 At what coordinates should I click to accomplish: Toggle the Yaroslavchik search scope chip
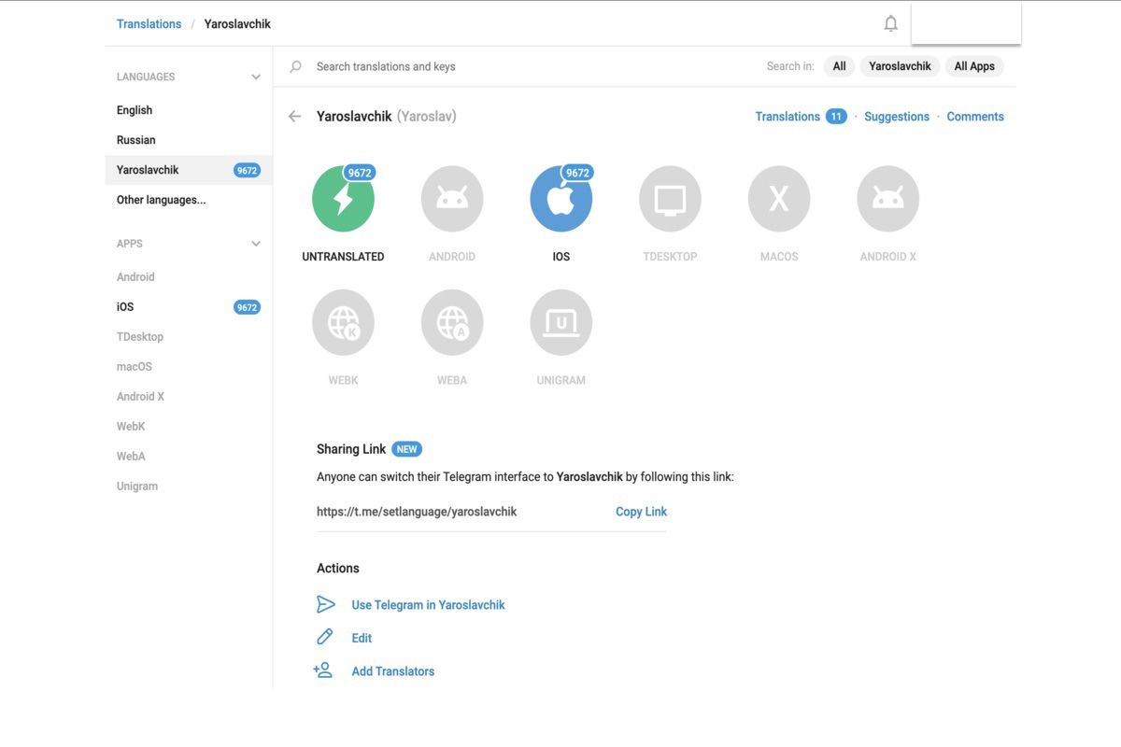click(x=900, y=66)
